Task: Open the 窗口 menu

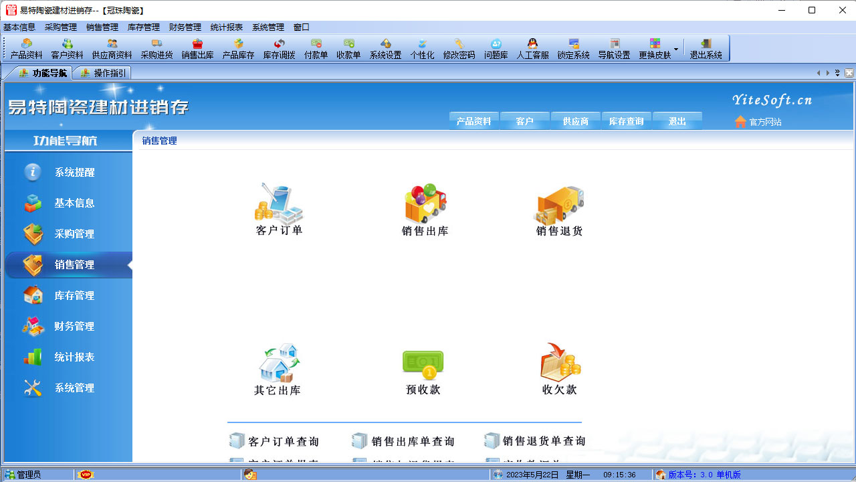Action: pyautogui.click(x=302, y=27)
